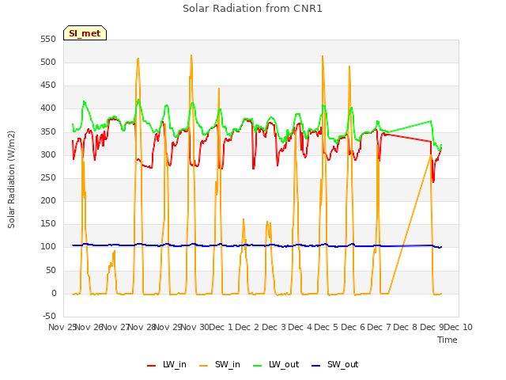Click the chart title Solar Radiation from CNR1
This screenshot has width=506, height=380.
tap(252, 9)
